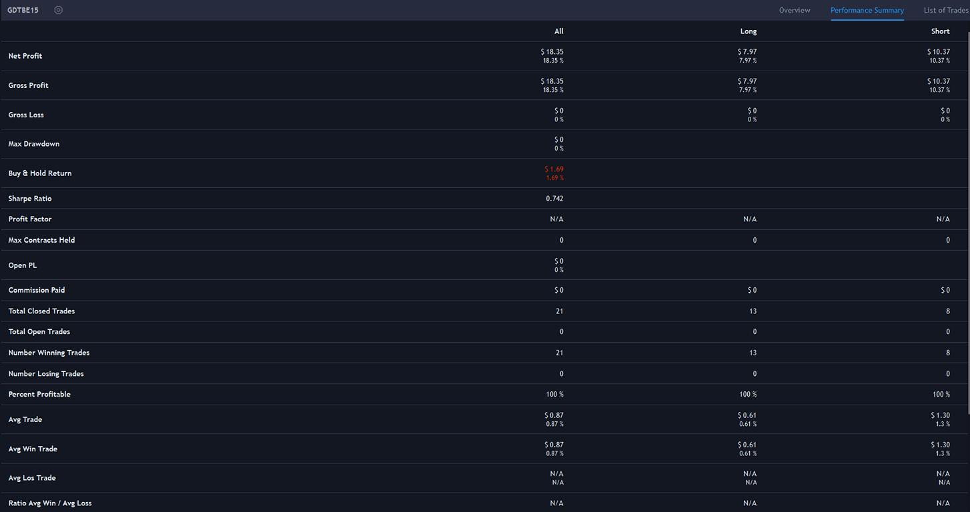Click the Percent Profitable row label
Image resolution: width=970 pixels, height=512 pixels.
click(39, 395)
